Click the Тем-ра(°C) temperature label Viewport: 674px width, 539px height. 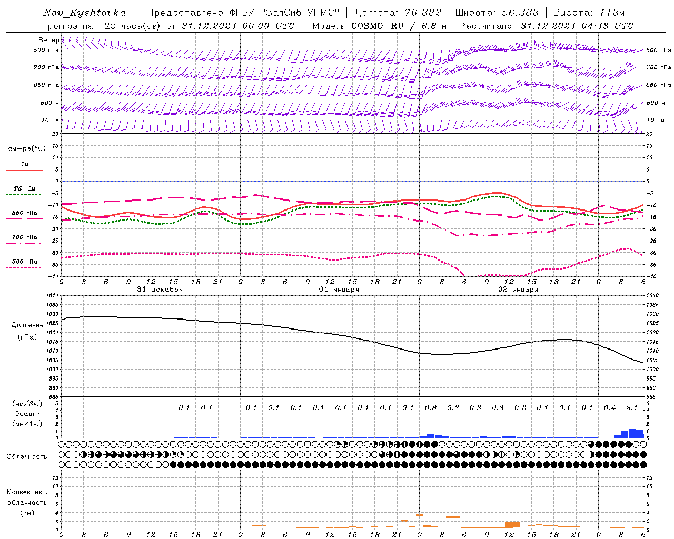coord(25,149)
